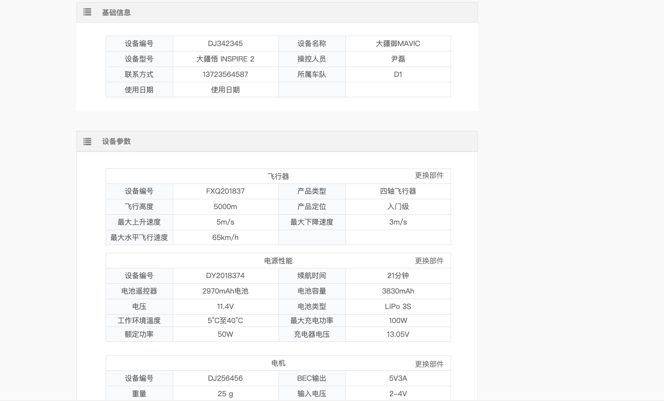Screen dimensions: 664x401
Task: Click device number value DJ342345
Action: tap(225, 44)
